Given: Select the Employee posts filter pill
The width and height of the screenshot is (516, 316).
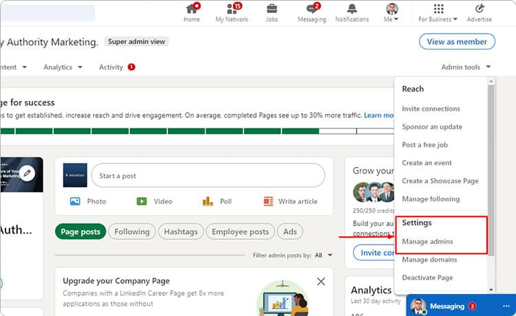Looking at the screenshot, I should pos(240,232).
